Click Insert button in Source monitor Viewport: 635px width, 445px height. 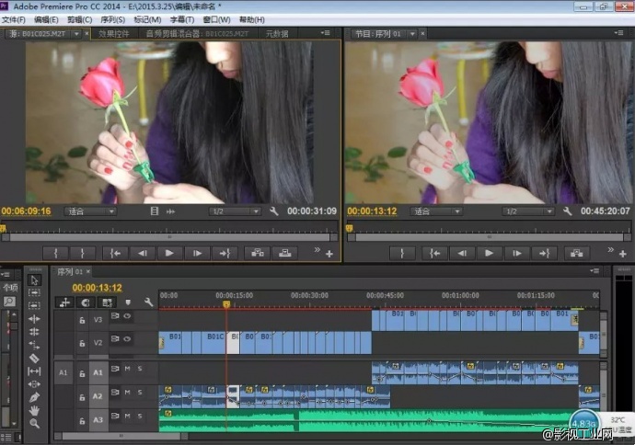pos(258,253)
